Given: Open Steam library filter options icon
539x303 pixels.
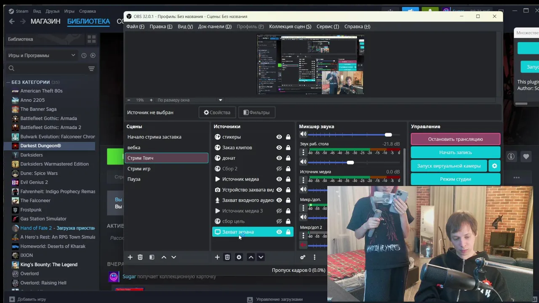Looking at the screenshot, I should click(91, 69).
